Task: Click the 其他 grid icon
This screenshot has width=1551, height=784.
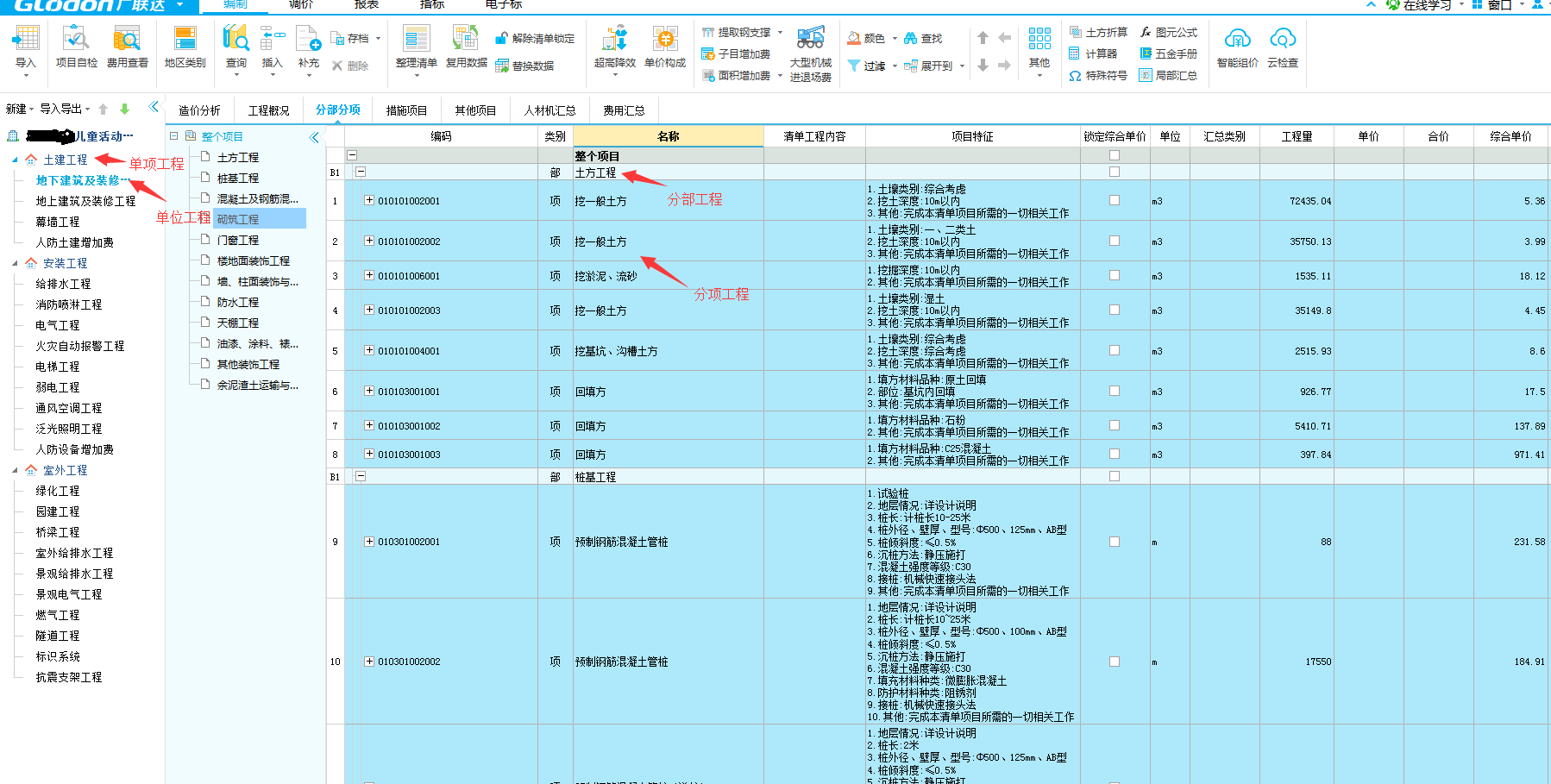Action: point(1039,39)
